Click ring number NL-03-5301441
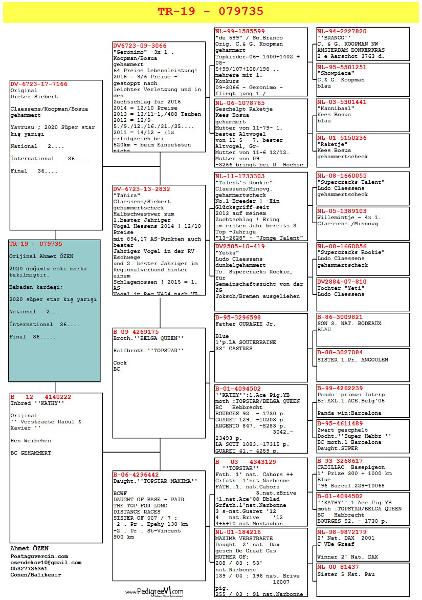422x600 pixels. (342, 102)
